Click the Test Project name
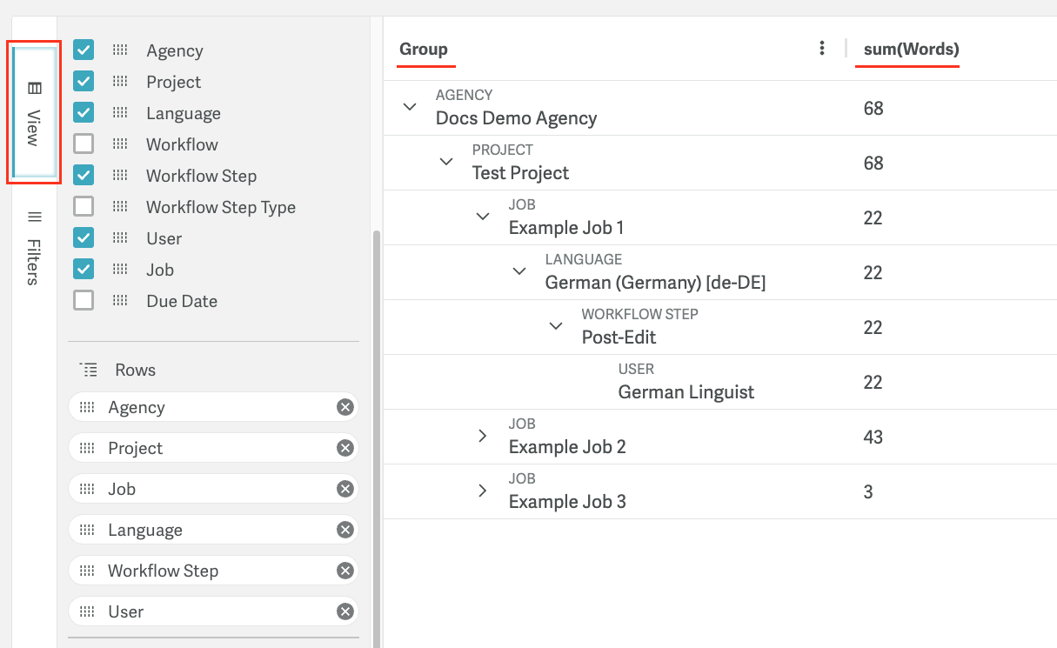The width and height of the screenshot is (1057, 648). click(x=520, y=173)
